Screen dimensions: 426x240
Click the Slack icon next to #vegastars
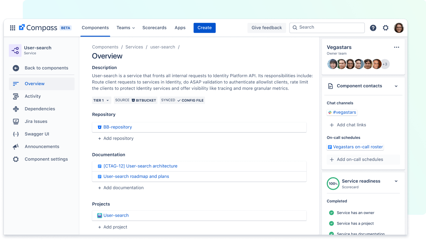(x=330, y=112)
